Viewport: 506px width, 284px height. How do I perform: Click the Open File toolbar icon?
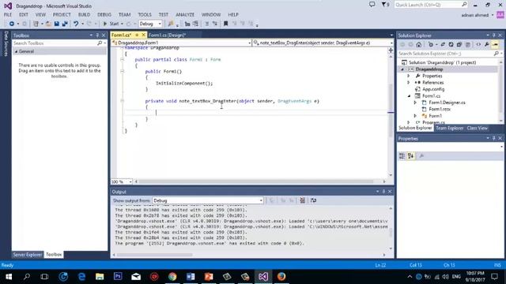click(48, 24)
